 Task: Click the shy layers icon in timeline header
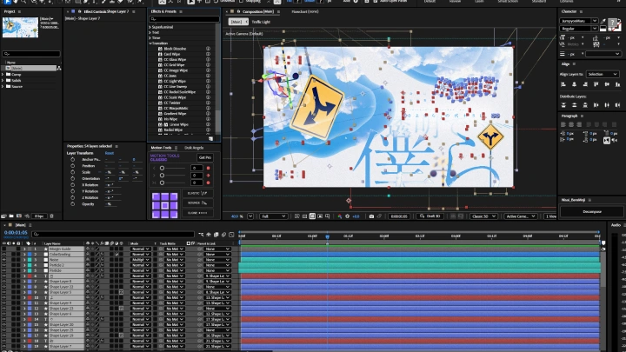(209, 235)
